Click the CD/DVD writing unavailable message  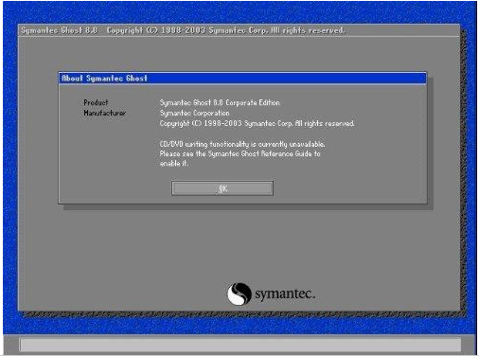coord(242,144)
